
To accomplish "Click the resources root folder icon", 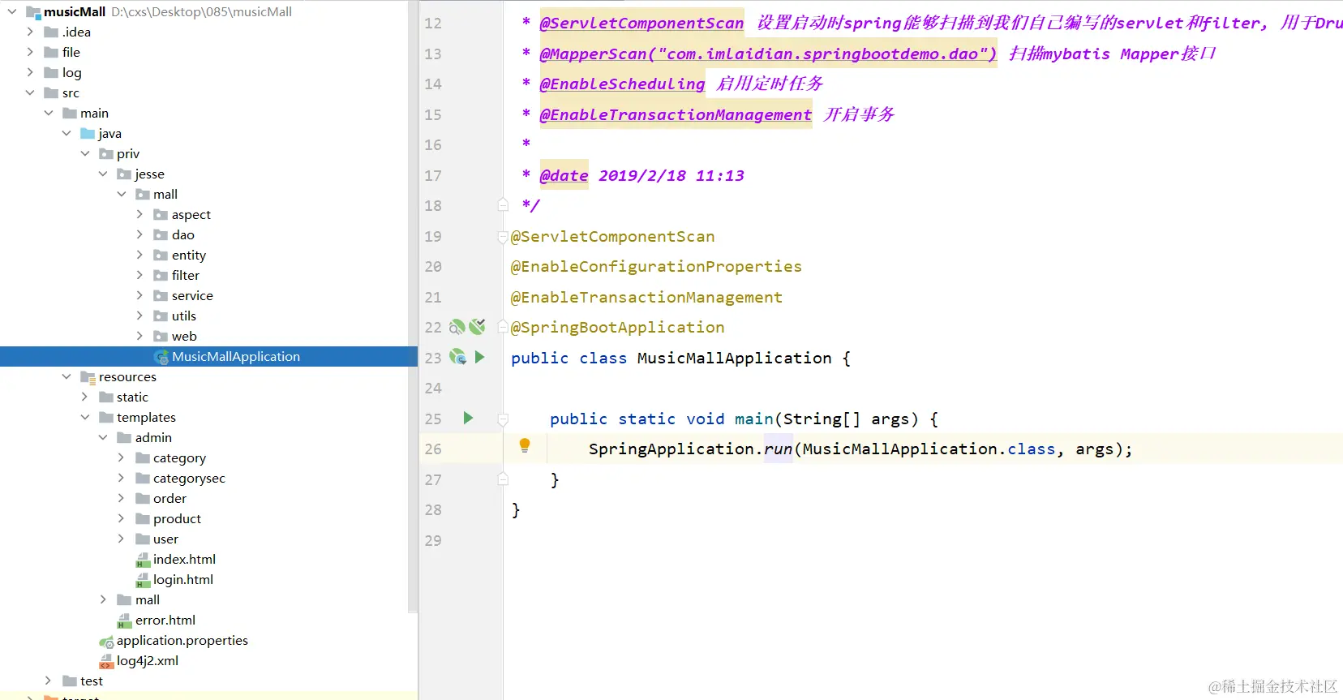I will 88,377.
